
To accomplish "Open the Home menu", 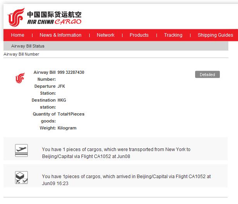I will 18,35.
